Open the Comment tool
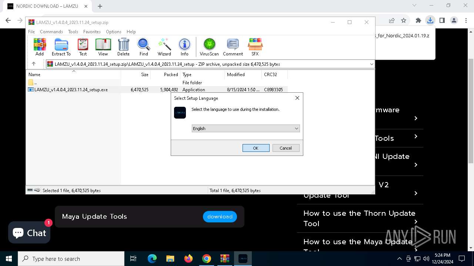Screen dimensions: 474x266 [233, 47]
